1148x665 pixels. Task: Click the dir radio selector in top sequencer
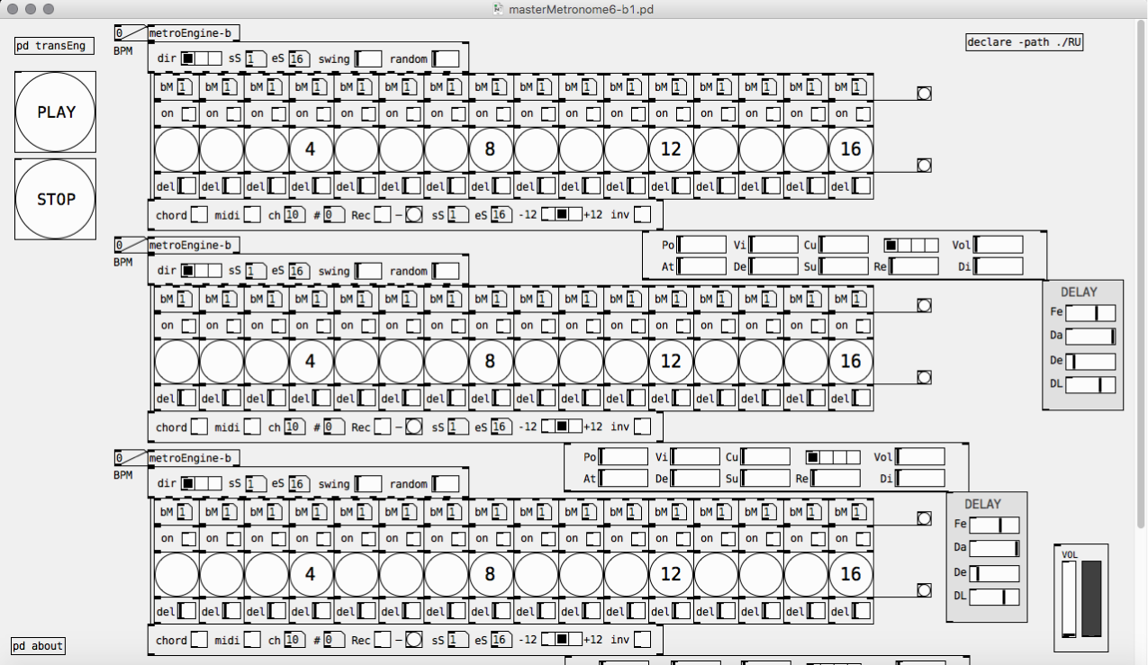[201, 58]
